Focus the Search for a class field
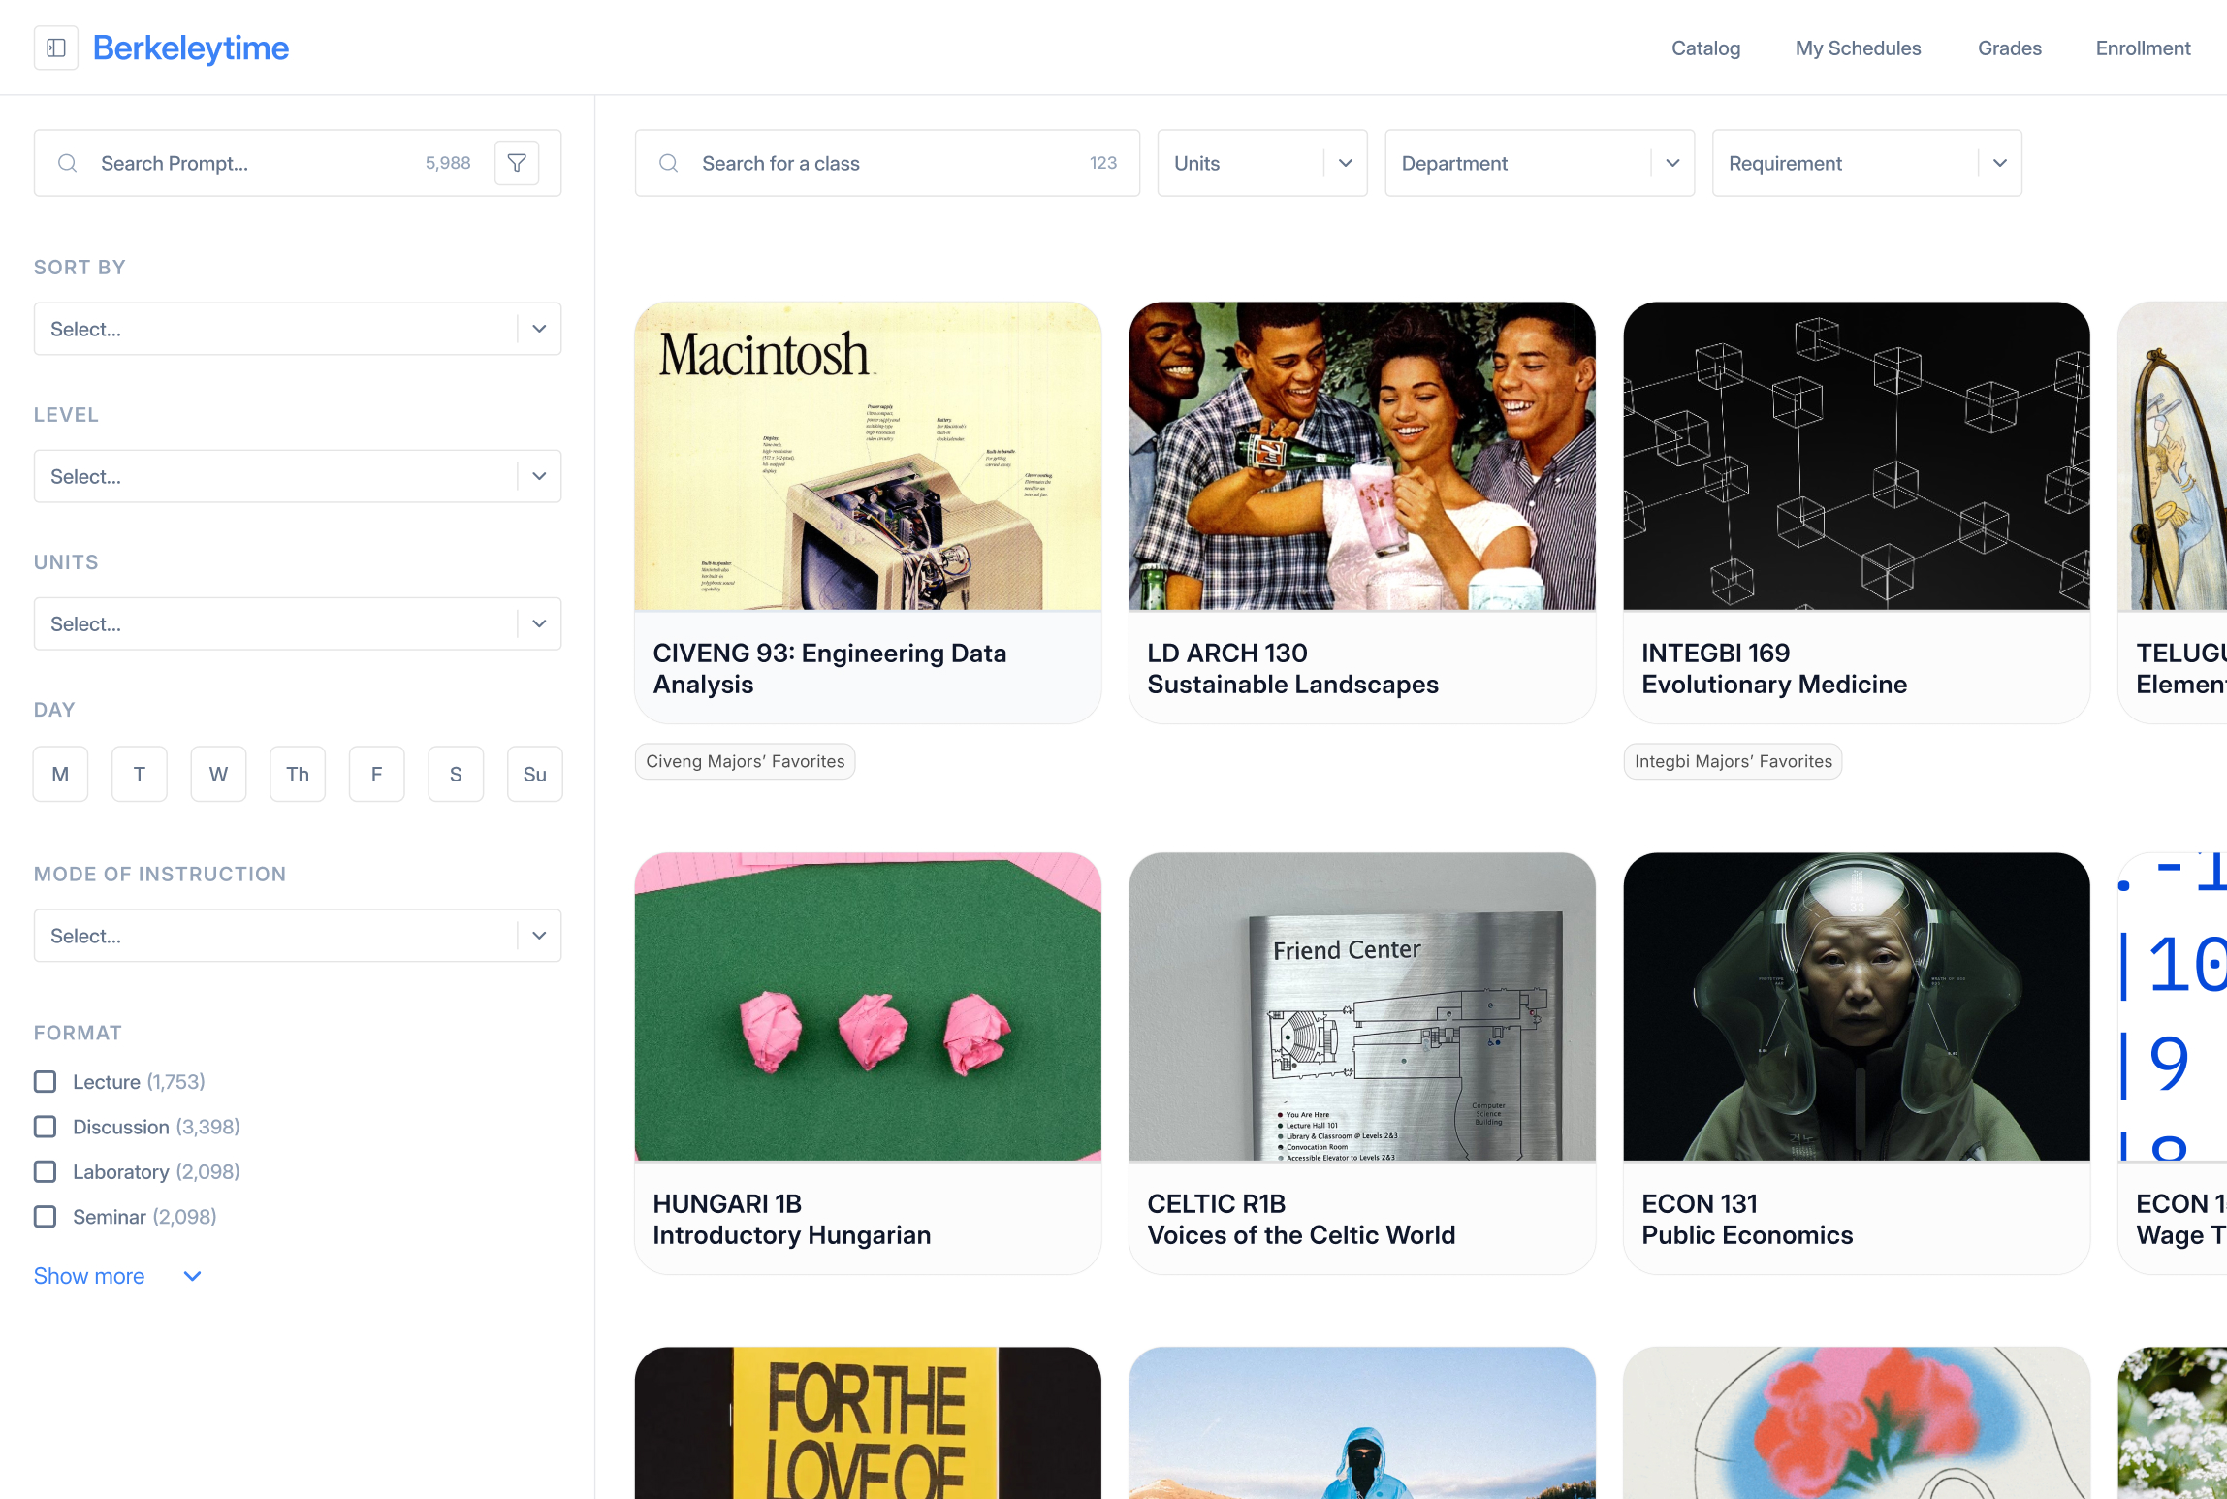 point(887,163)
